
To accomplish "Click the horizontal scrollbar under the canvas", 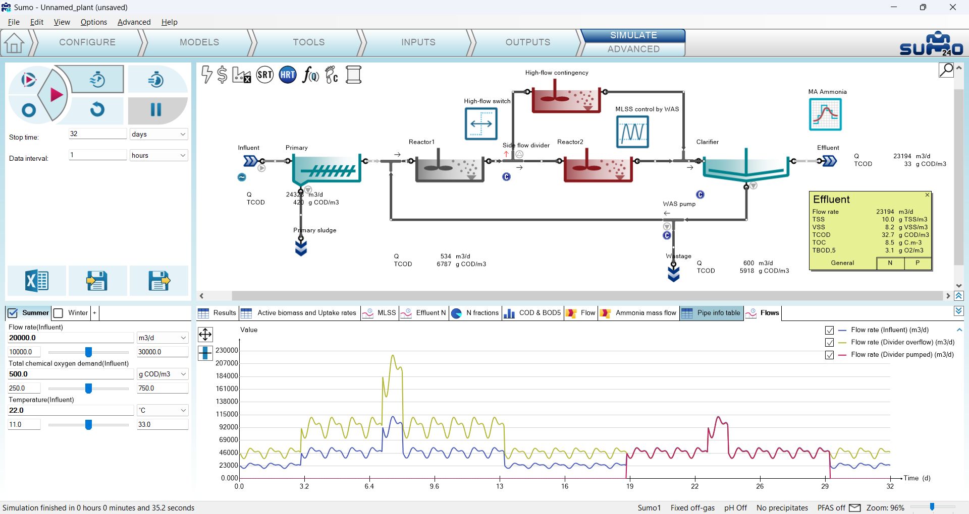I will [x=587, y=296].
